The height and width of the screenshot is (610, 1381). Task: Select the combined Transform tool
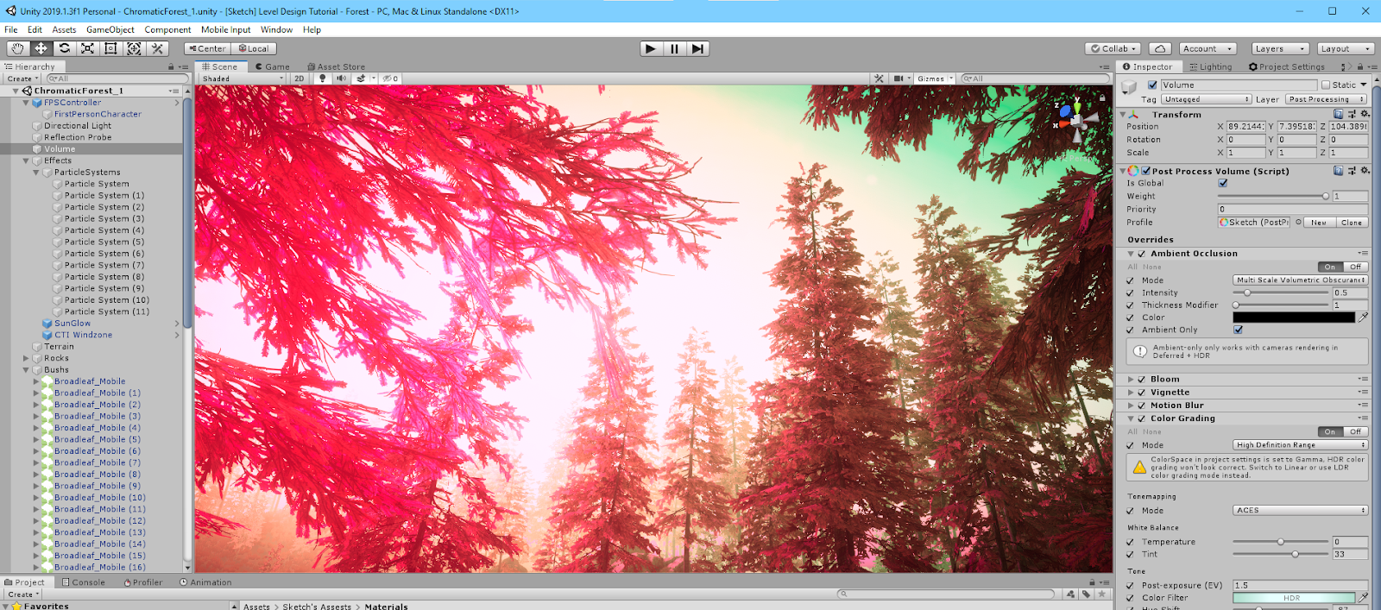134,48
